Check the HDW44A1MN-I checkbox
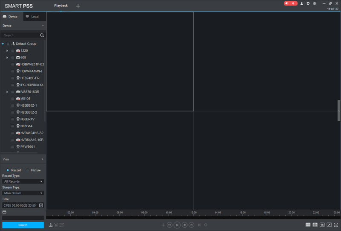This screenshot has height=231, width=341. pyautogui.click(x=12, y=71)
